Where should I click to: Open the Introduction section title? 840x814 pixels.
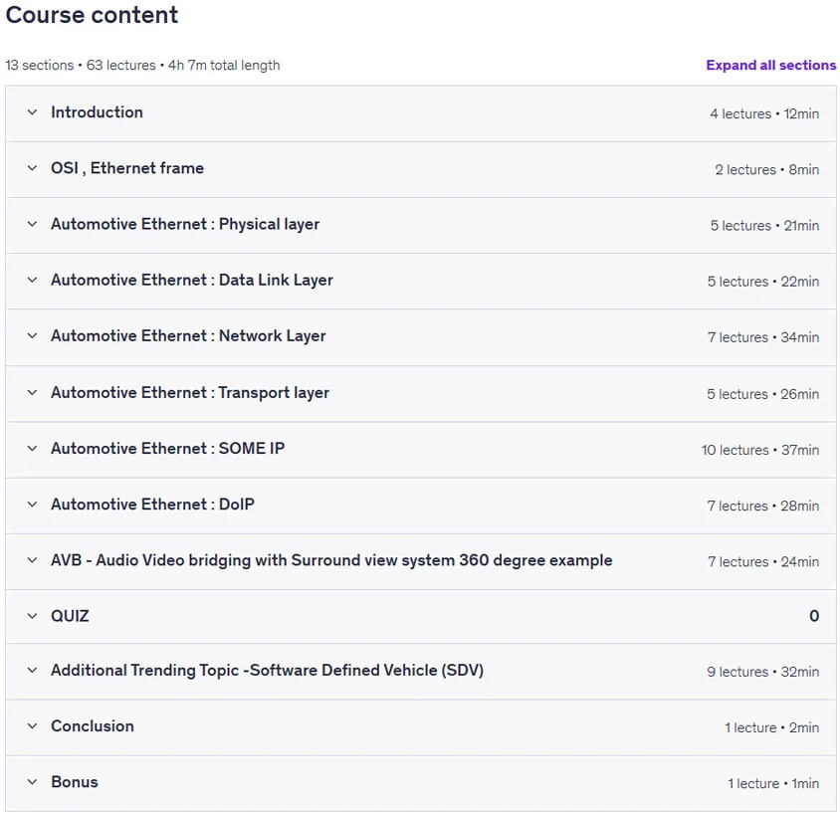tap(97, 111)
